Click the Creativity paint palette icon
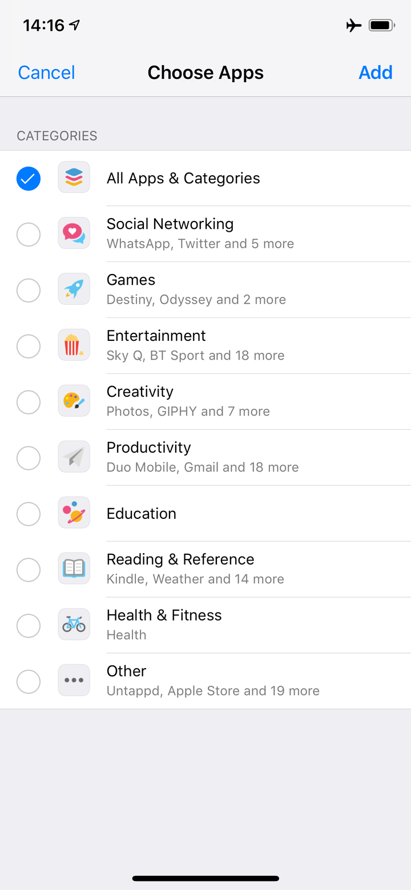Viewport: 411px width, 890px height. point(74,401)
